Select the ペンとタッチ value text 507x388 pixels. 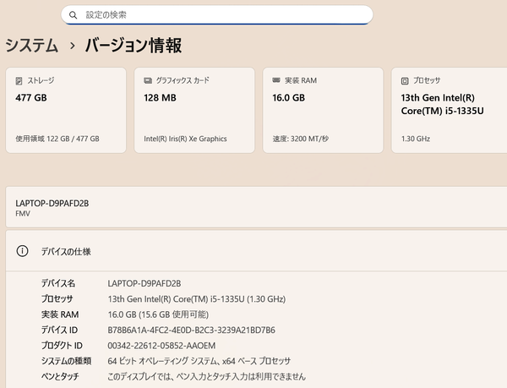[x=207, y=376]
